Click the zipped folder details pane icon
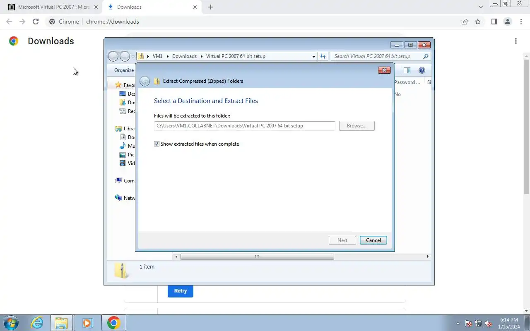 click(x=122, y=270)
